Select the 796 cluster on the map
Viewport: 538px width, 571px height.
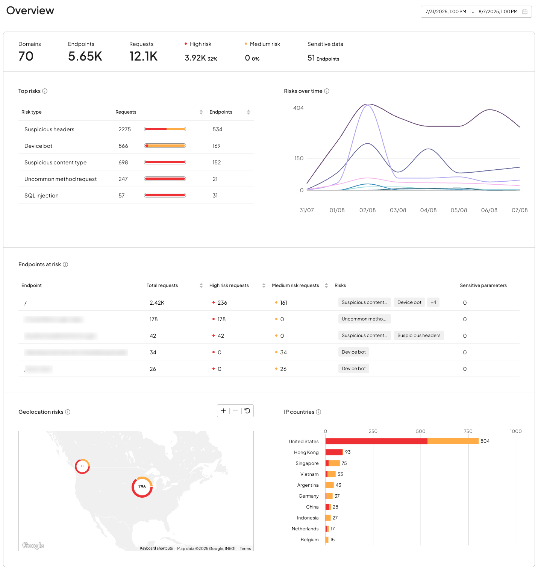click(142, 487)
